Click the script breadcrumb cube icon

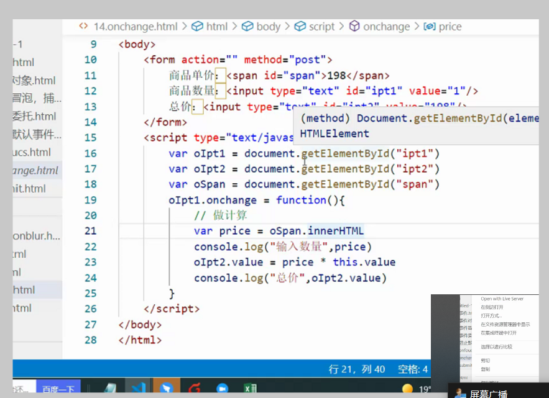click(300, 26)
